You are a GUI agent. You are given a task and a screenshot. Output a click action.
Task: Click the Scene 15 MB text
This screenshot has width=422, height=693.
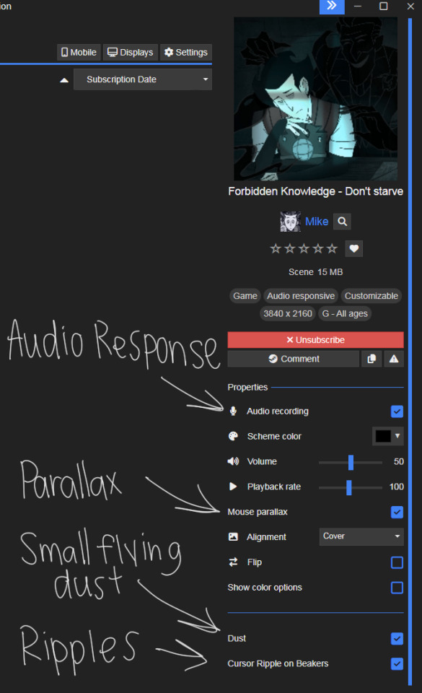point(316,272)
